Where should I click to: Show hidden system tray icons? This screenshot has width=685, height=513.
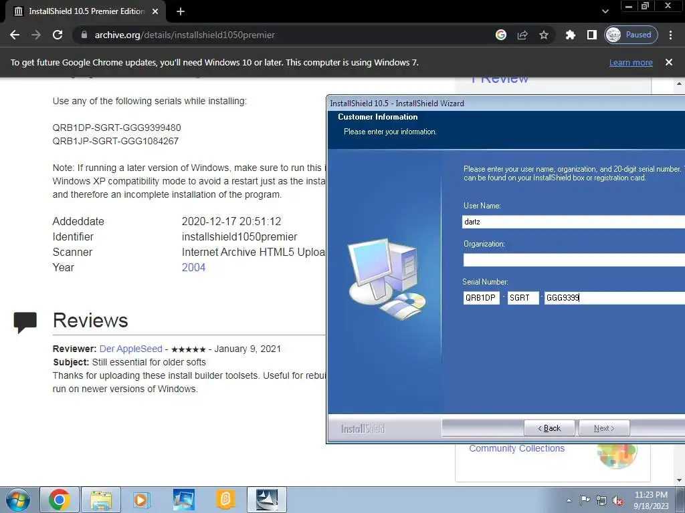coord(569,500)
